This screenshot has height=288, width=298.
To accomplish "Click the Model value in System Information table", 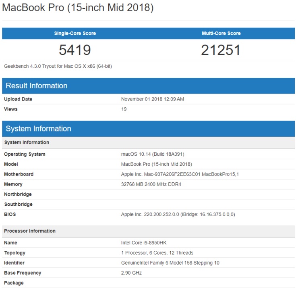I will pos(157,164).
